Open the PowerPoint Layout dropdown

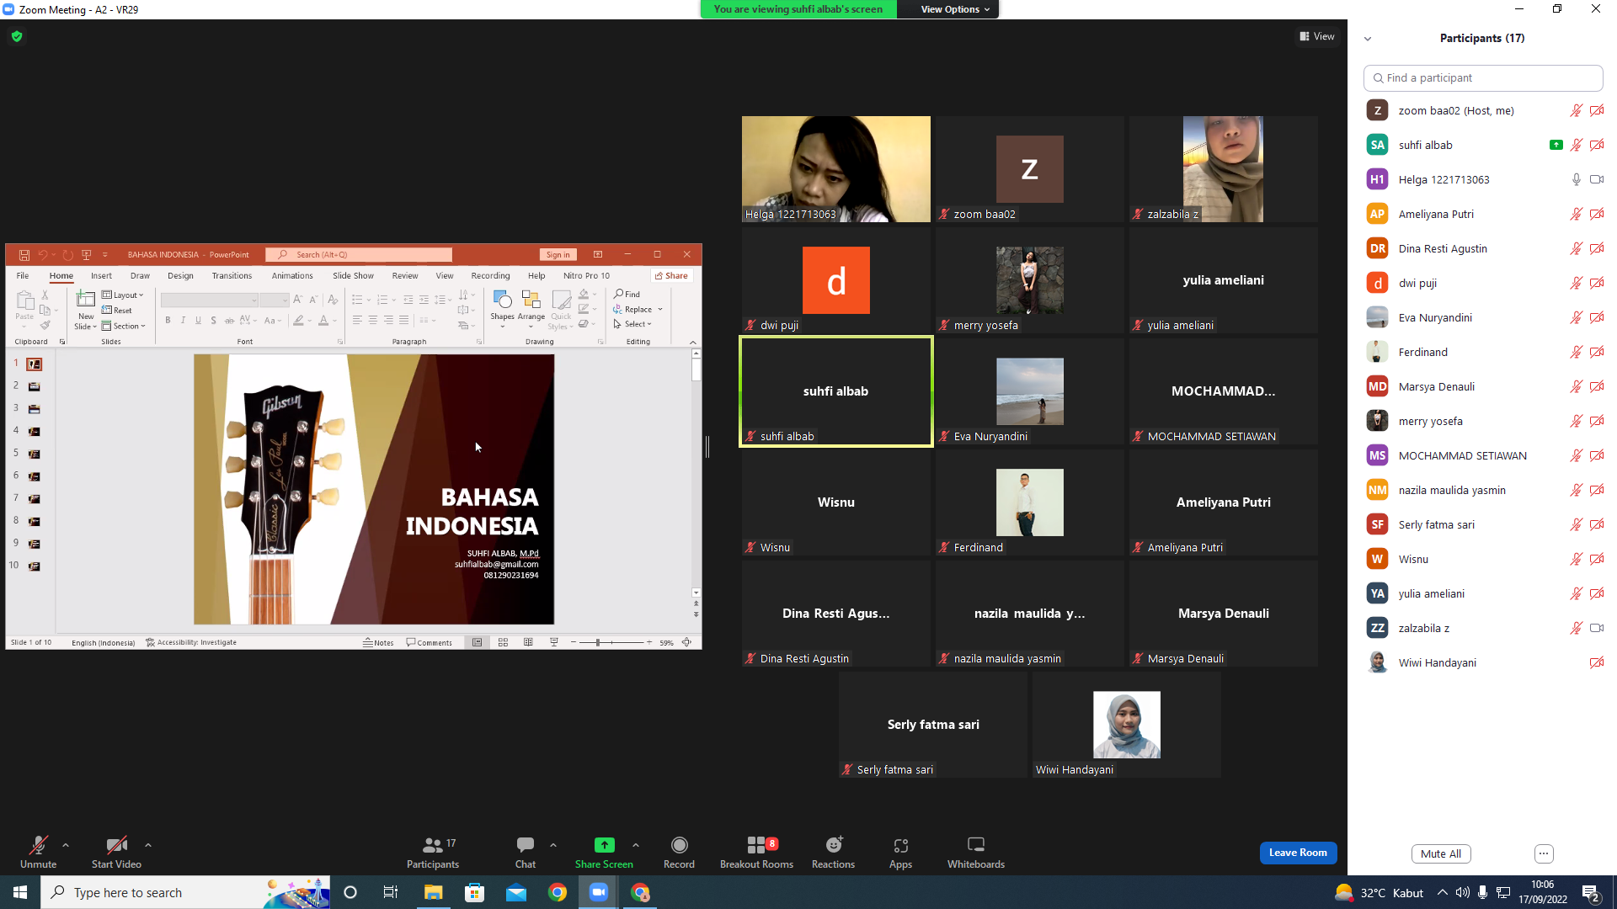tap(123, 295)
